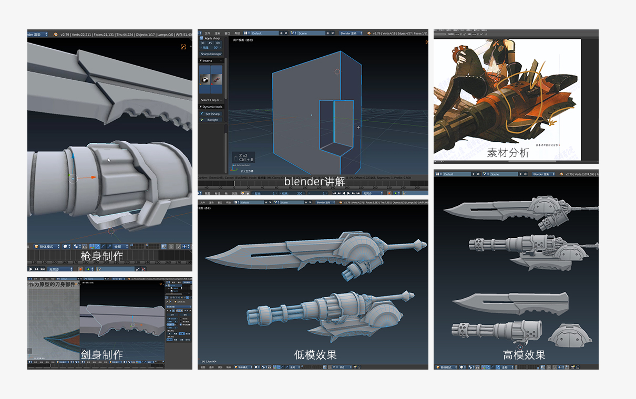636x399 pixels.
Task: Select the red bar insert thumbnail
Action: pyautogui.click(x=217, y=78)
